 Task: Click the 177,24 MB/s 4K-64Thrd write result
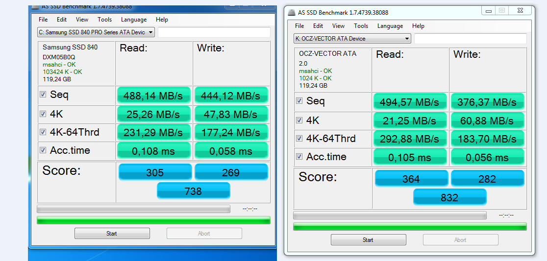coord(231,132)
